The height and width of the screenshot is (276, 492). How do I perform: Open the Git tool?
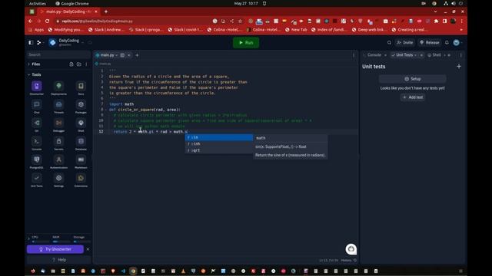tap(37, 123)
